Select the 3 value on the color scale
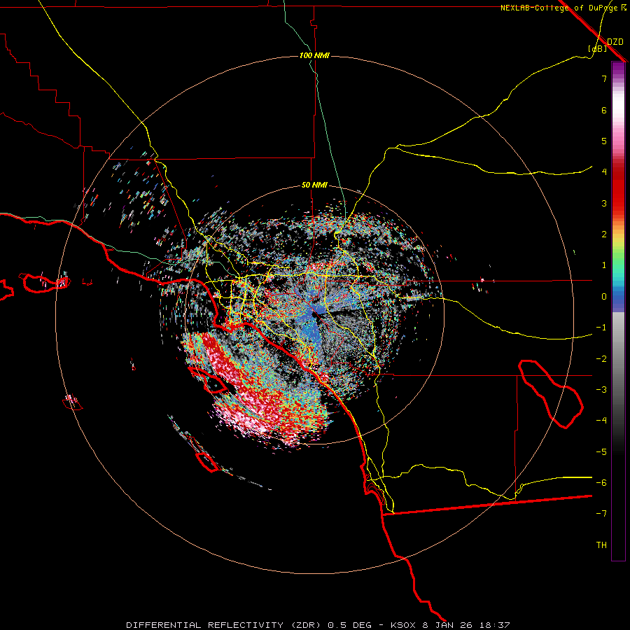Image resolution: width=630 pixels, height=630 pixels. [604, 203]
